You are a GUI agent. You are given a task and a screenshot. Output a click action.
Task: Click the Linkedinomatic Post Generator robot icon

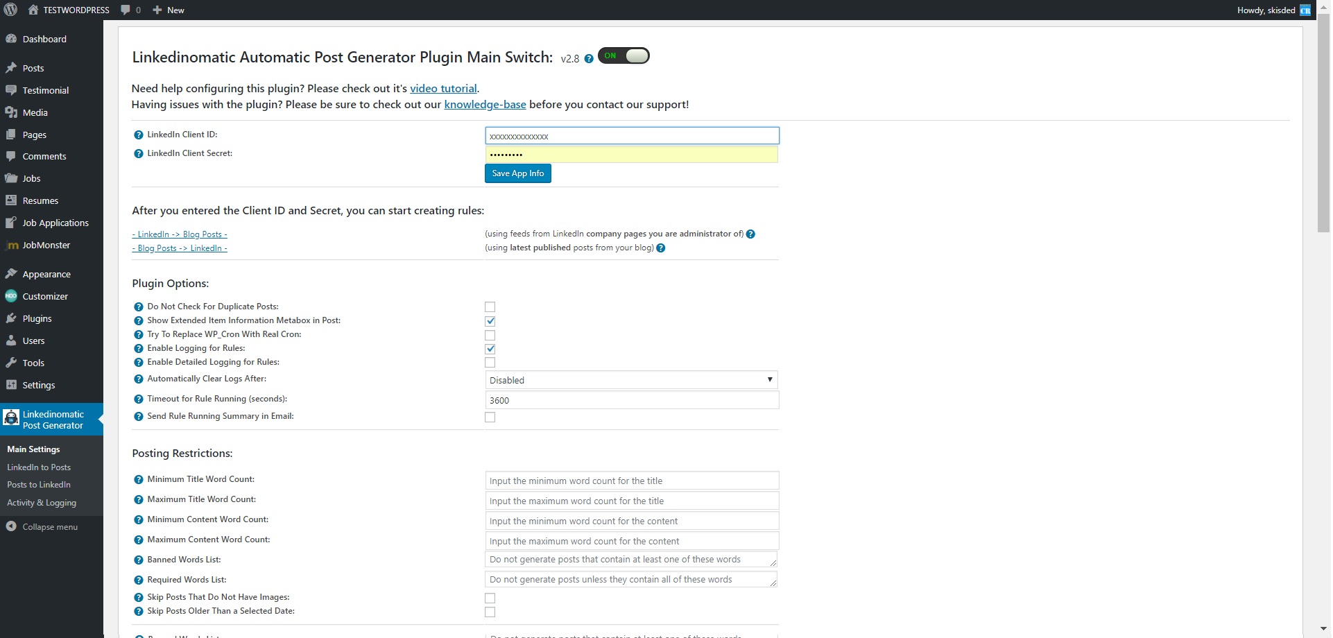(11, 418)
